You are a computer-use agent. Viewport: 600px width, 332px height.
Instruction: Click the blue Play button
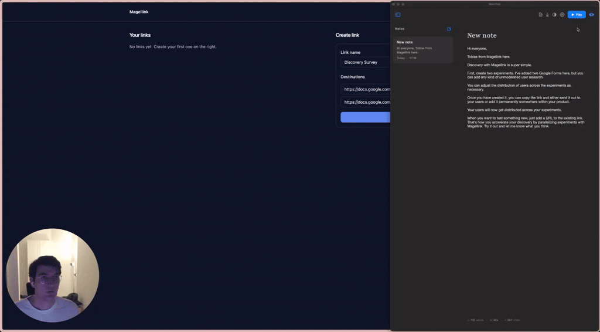click(x=577, y=15)
